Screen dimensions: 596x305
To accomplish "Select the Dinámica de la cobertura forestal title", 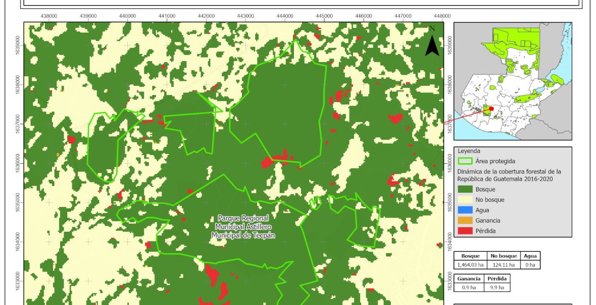I will (509, 175).
